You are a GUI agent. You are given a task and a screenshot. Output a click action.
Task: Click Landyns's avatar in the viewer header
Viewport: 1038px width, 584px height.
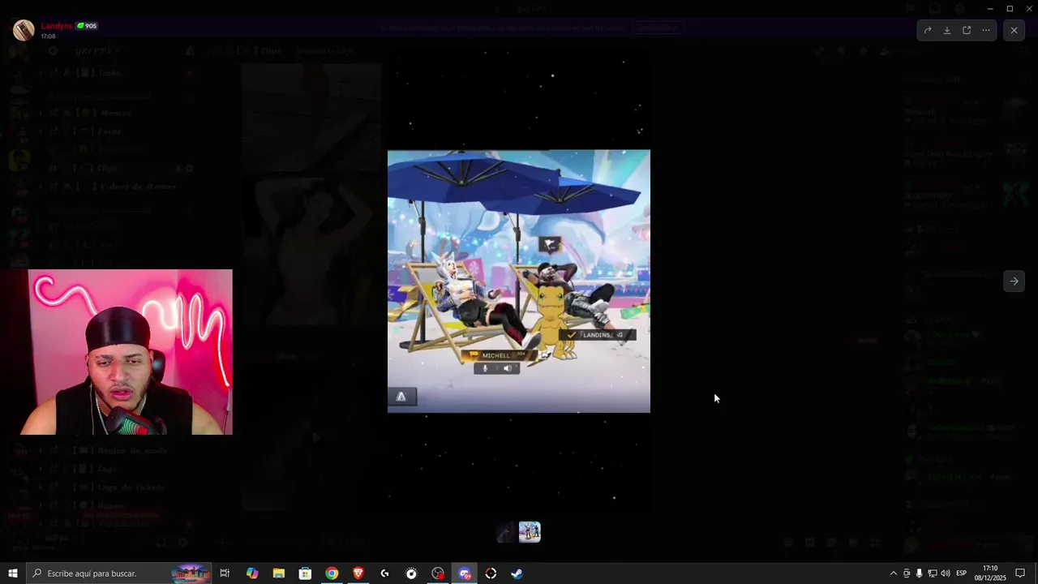pos(24,30)
